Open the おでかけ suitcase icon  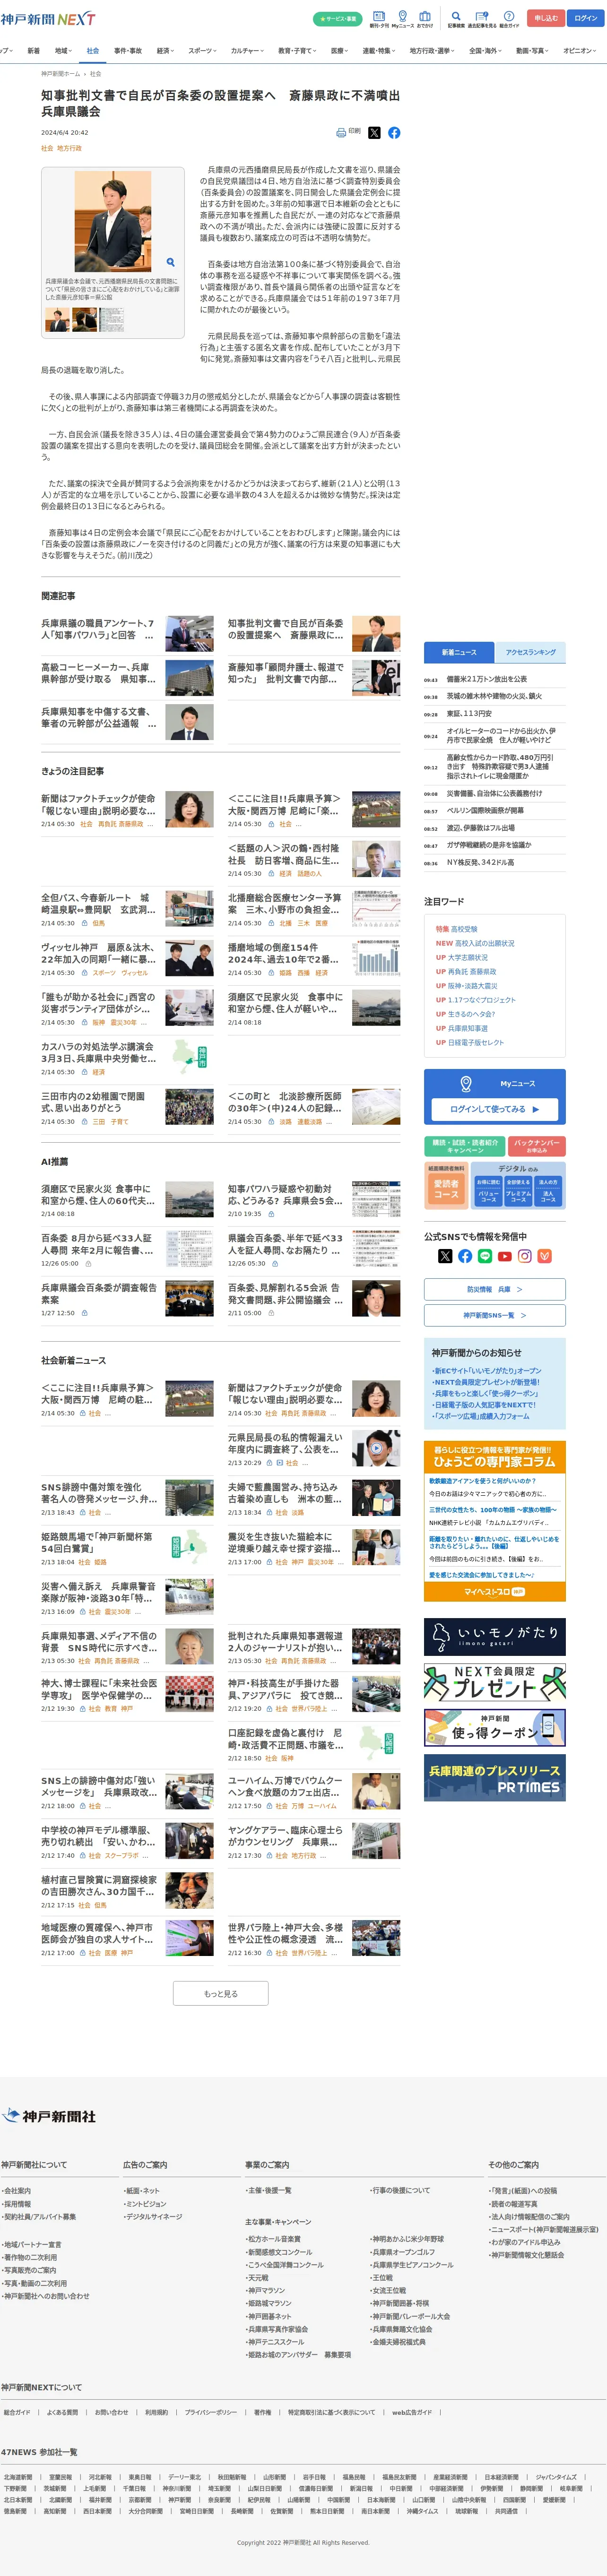pyautogui.click(x=425, y=18)
